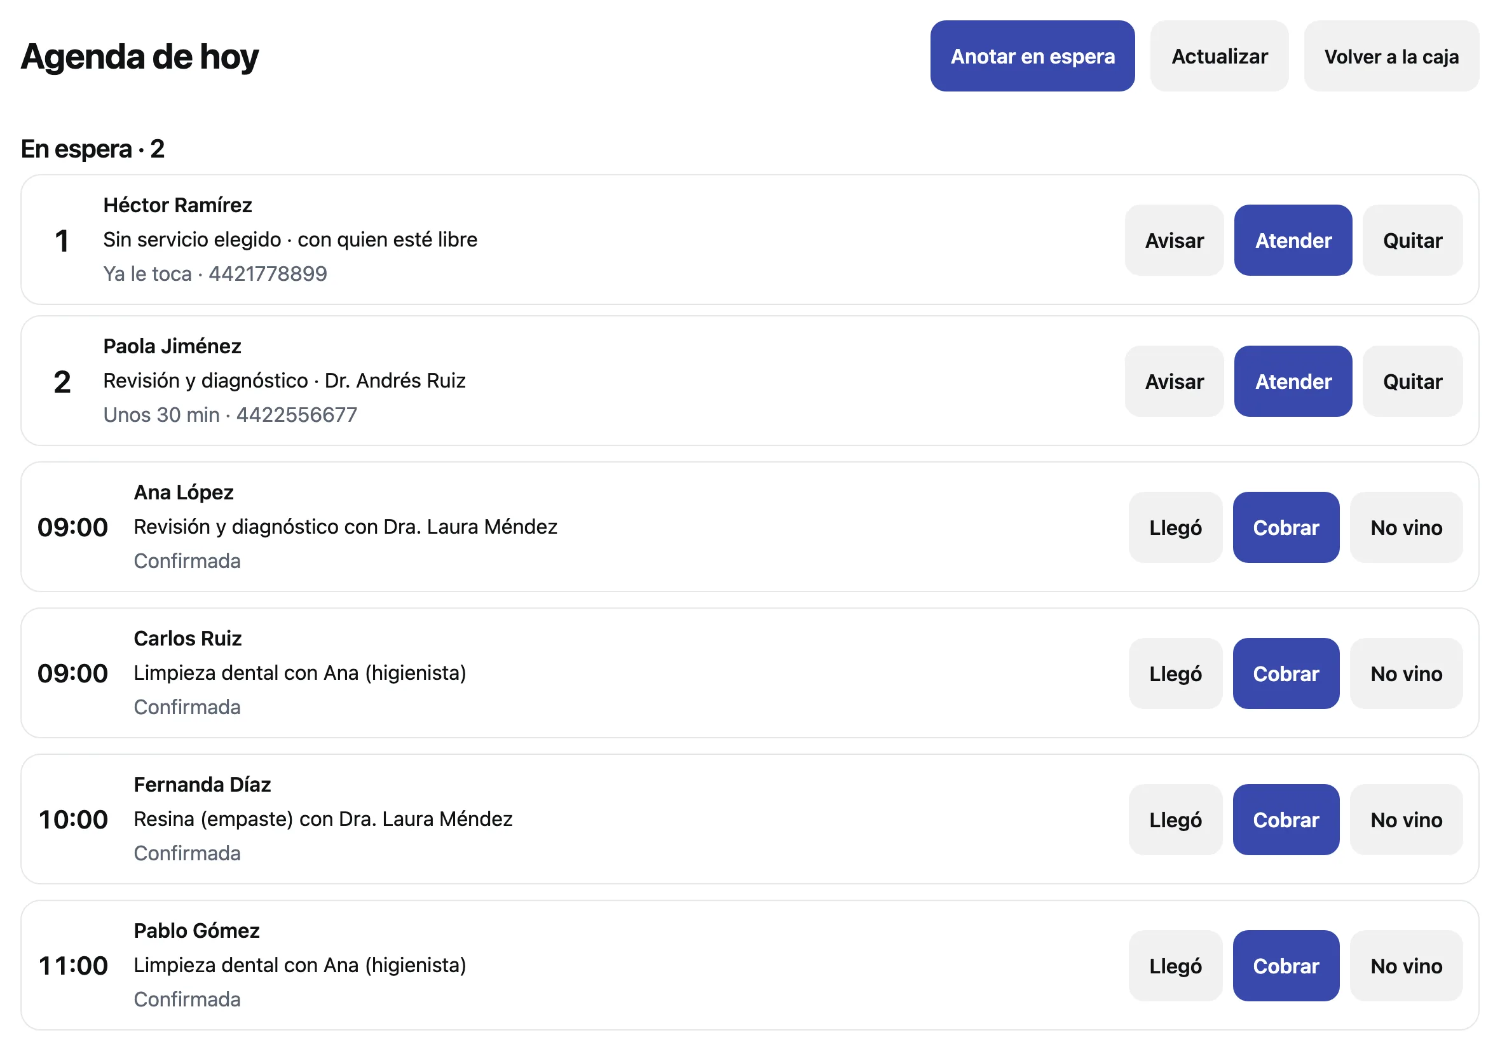Select the name Paola Jiménez
The width and height of the screenshot is (1500, 1042).
[x=172, y=346]
